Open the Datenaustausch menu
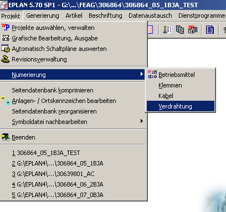 (150, 15)
